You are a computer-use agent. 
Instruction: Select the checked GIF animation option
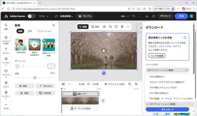pyautogui.click(x=169, y=104)
